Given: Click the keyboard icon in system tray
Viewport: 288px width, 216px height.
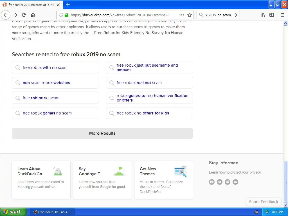Looking at the screenshot, I should pyautogui.click(x=256, y=212).
